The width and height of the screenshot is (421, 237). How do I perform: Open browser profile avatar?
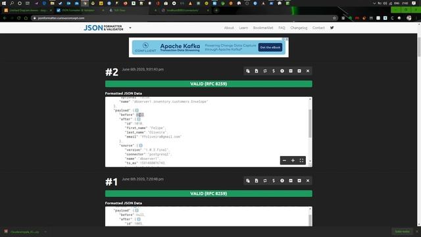click(409, 18)
